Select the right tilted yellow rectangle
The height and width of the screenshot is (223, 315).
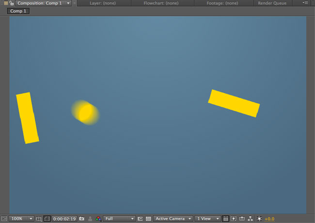234,103
